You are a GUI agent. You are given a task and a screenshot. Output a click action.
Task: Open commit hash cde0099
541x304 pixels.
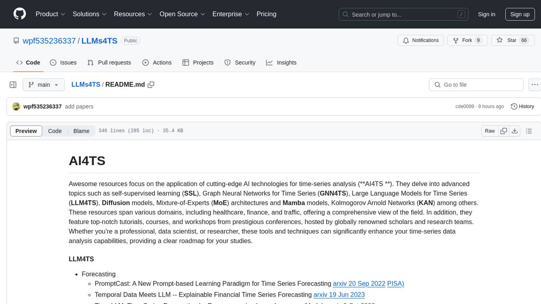pos(465,107)
